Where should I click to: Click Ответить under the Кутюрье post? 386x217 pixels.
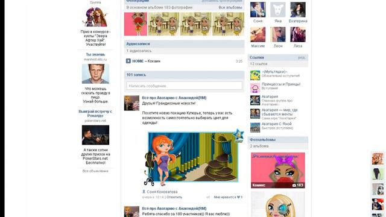coord(174,197)
